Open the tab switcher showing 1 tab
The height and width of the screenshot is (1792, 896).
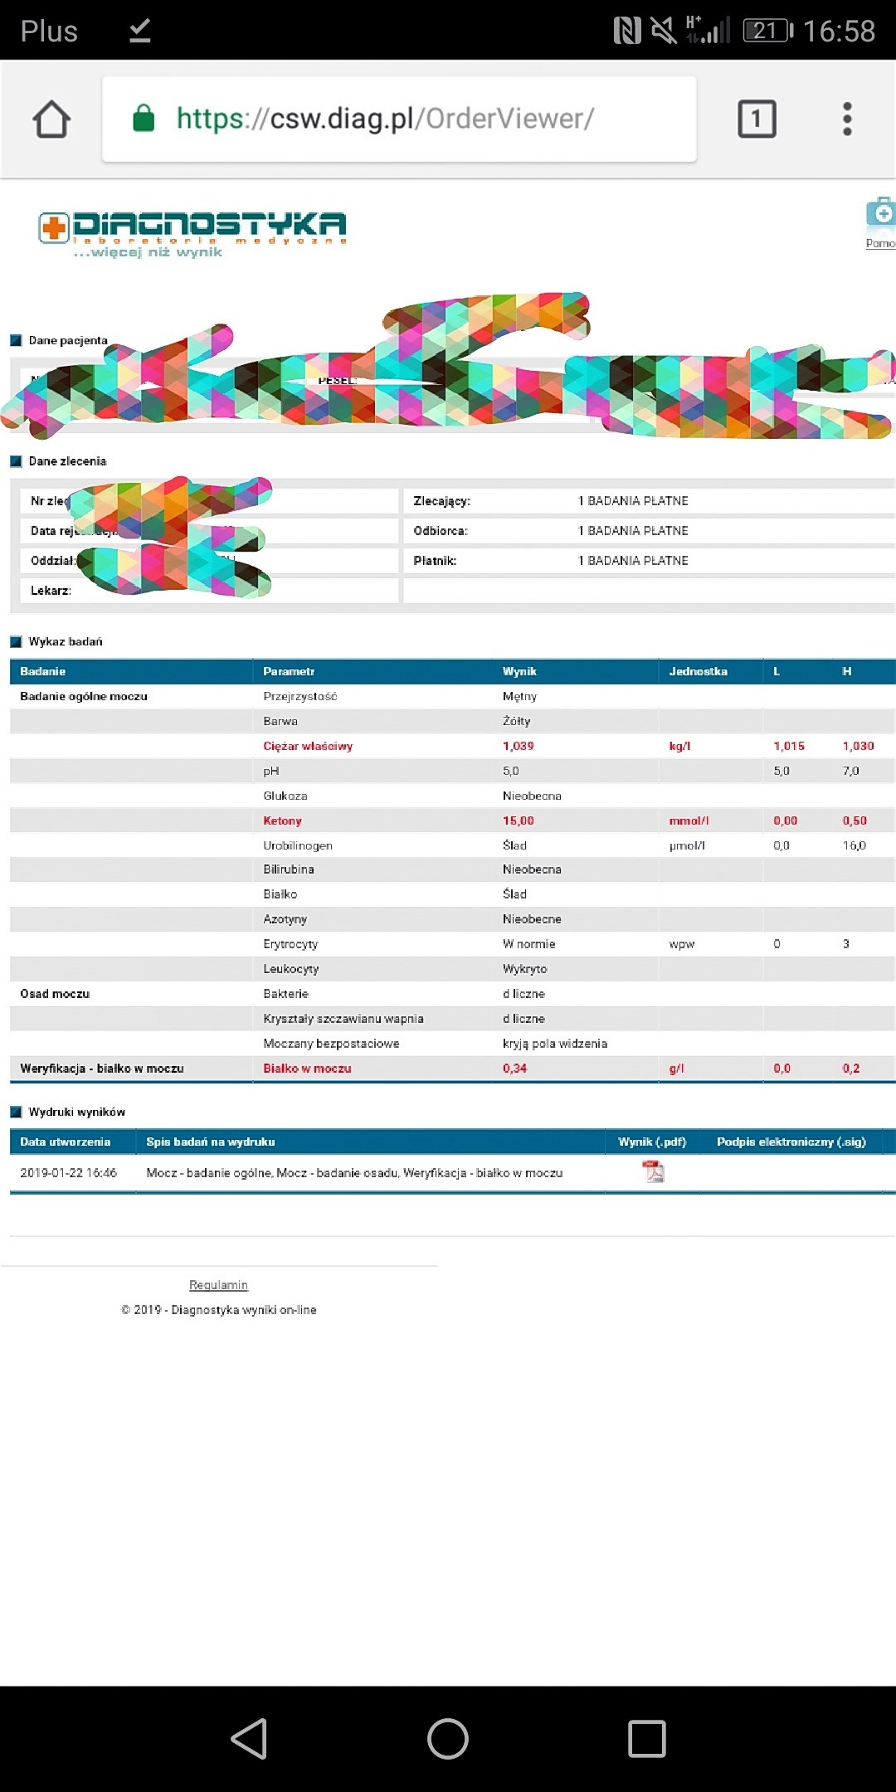coord(757,119)
